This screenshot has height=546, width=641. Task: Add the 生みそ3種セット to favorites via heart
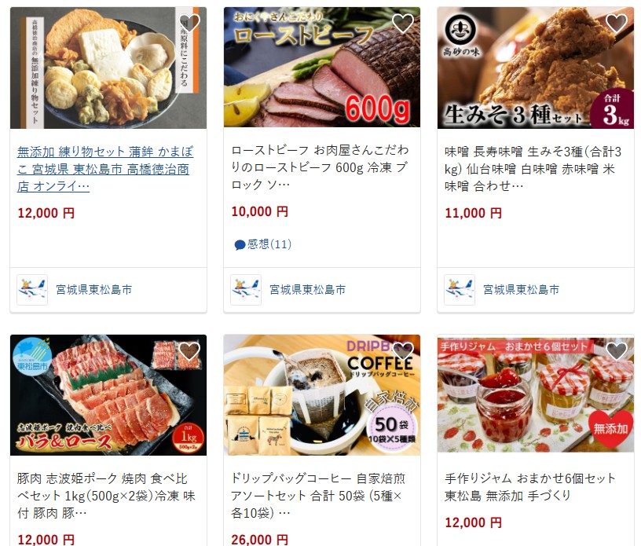[617, 24]
